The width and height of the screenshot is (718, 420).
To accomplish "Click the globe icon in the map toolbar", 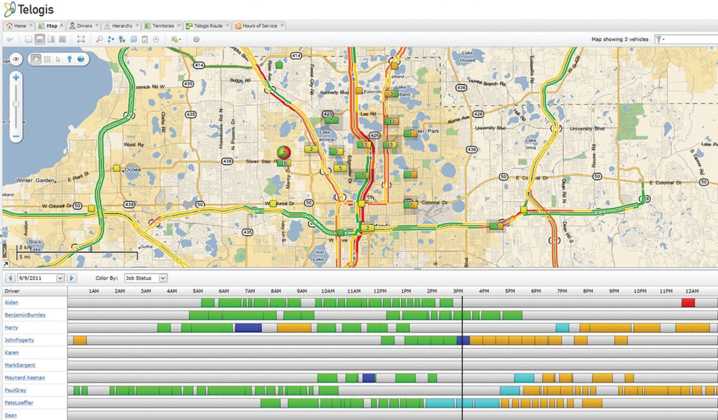I will (81, 60).
